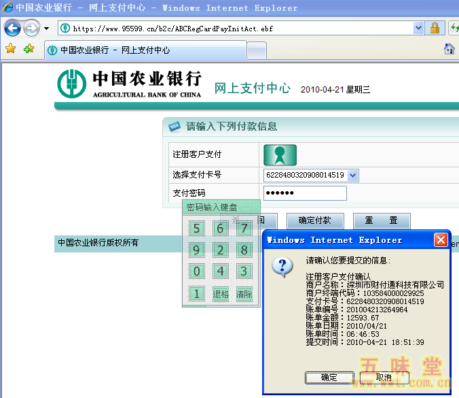This screenshot has height=398, width=459.
Task: Expand the 选择支付卡号 card number dropdown
Action: (352, 175)
